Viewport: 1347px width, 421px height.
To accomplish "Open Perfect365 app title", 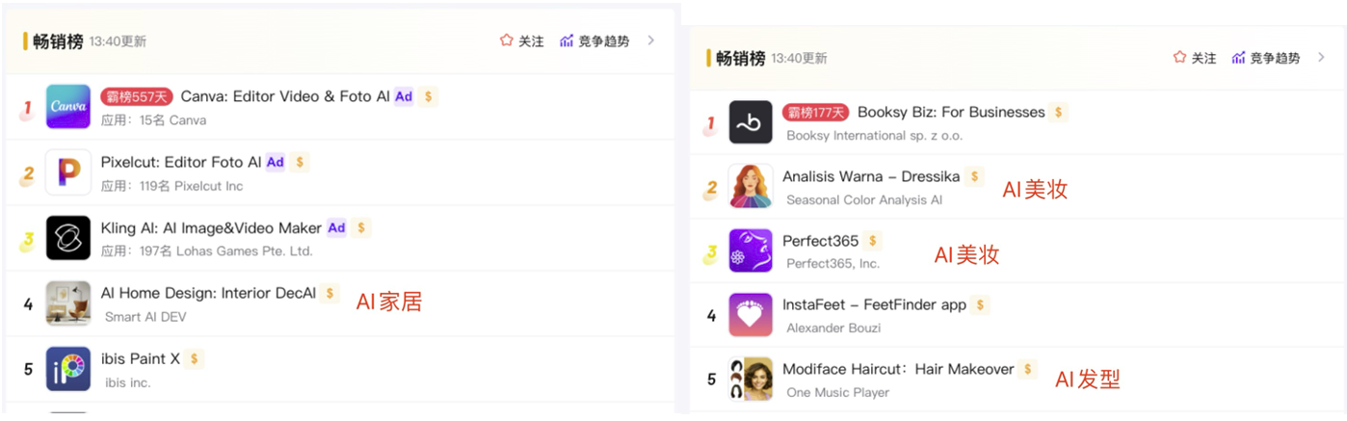I will point(820,241).
